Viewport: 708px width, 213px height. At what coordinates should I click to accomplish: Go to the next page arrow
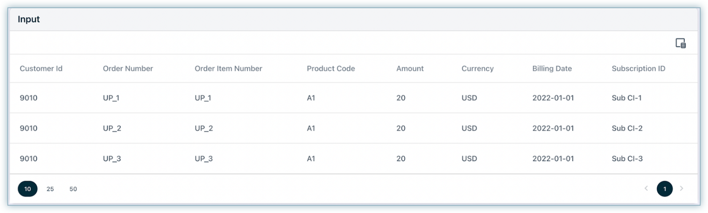pyautogui.click(x=681, y=188)
